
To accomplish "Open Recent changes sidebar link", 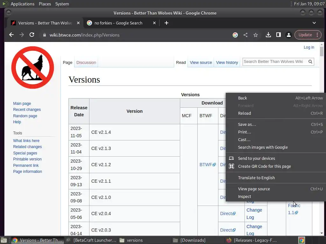I will point(27,110).
